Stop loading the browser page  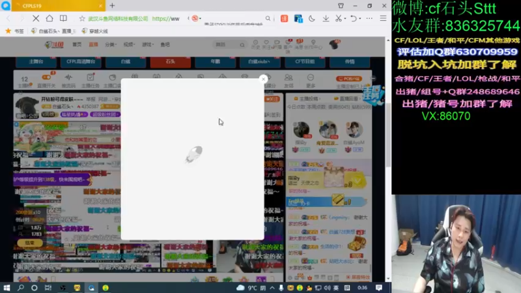tap(36, 19)
